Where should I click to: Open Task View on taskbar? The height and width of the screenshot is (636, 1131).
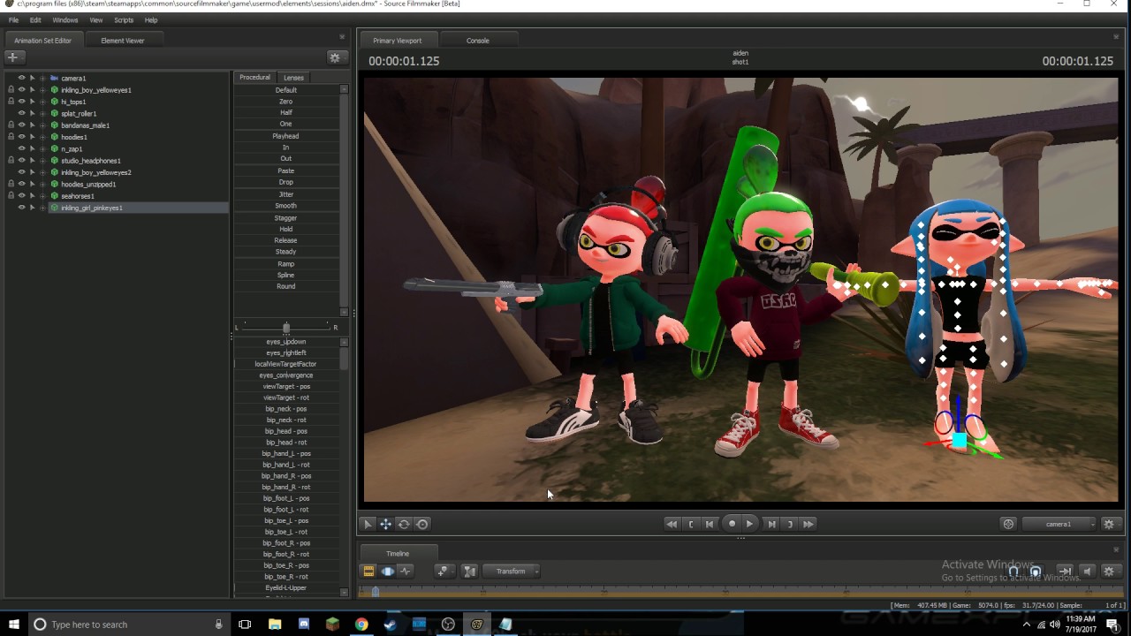pyautogui.click(x=246, y=625)
